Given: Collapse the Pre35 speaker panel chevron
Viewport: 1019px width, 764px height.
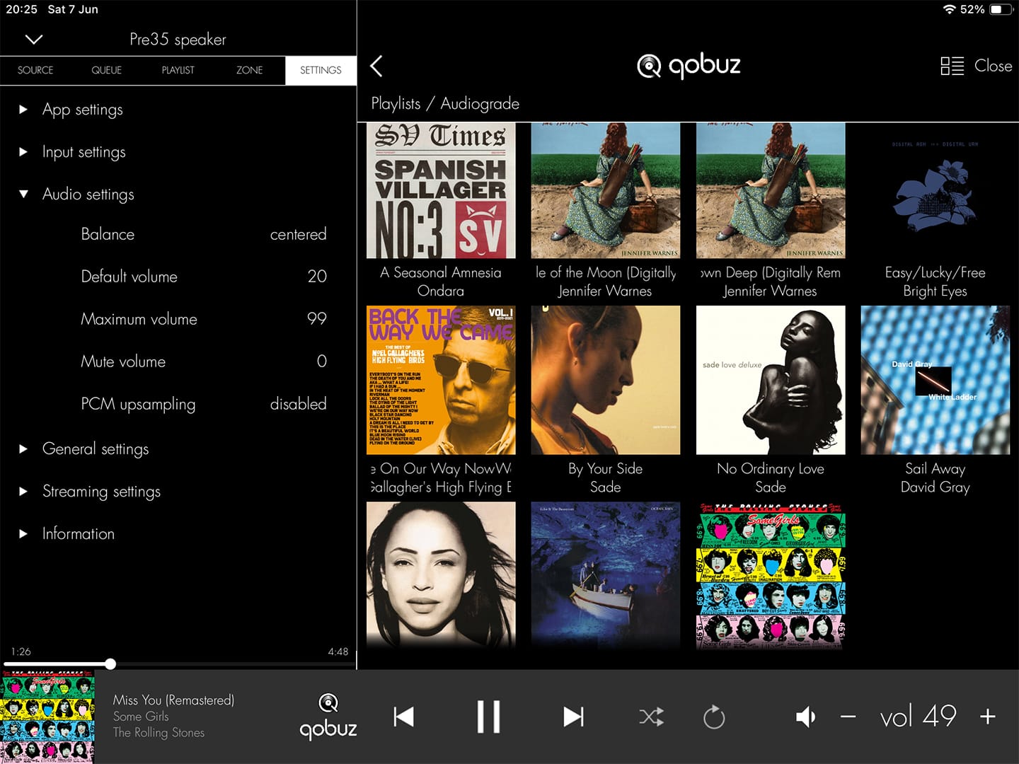Looking at the screenshot, I should (x=34, y=40).
